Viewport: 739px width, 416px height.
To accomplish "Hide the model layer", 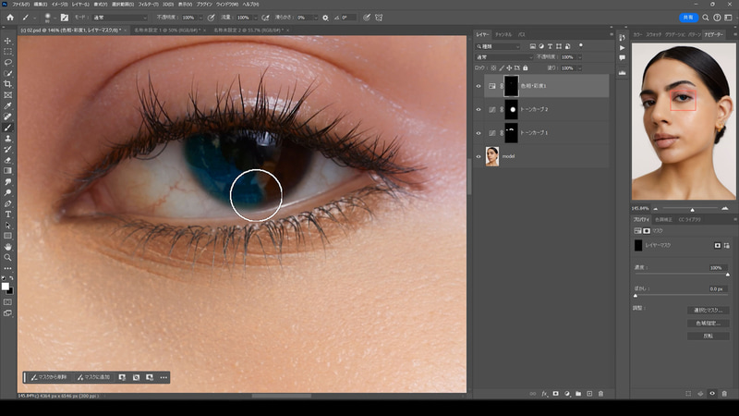I will coord(479,156).
